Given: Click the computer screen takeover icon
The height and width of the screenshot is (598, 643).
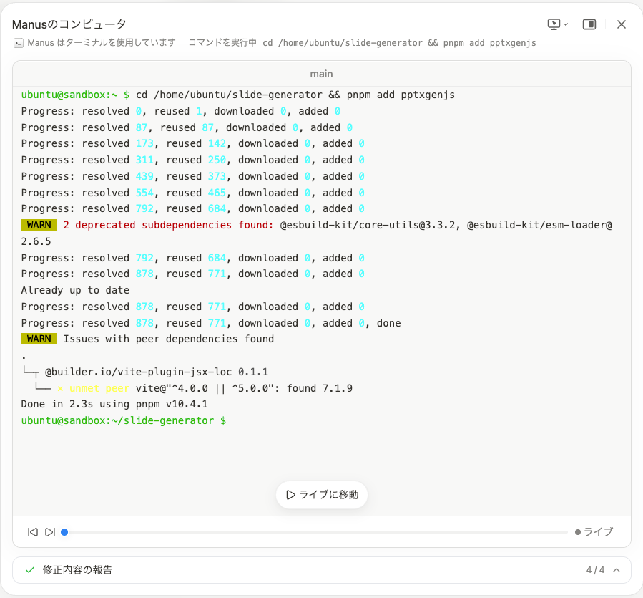Looking at the screenshot, I should tap(554, 24).
